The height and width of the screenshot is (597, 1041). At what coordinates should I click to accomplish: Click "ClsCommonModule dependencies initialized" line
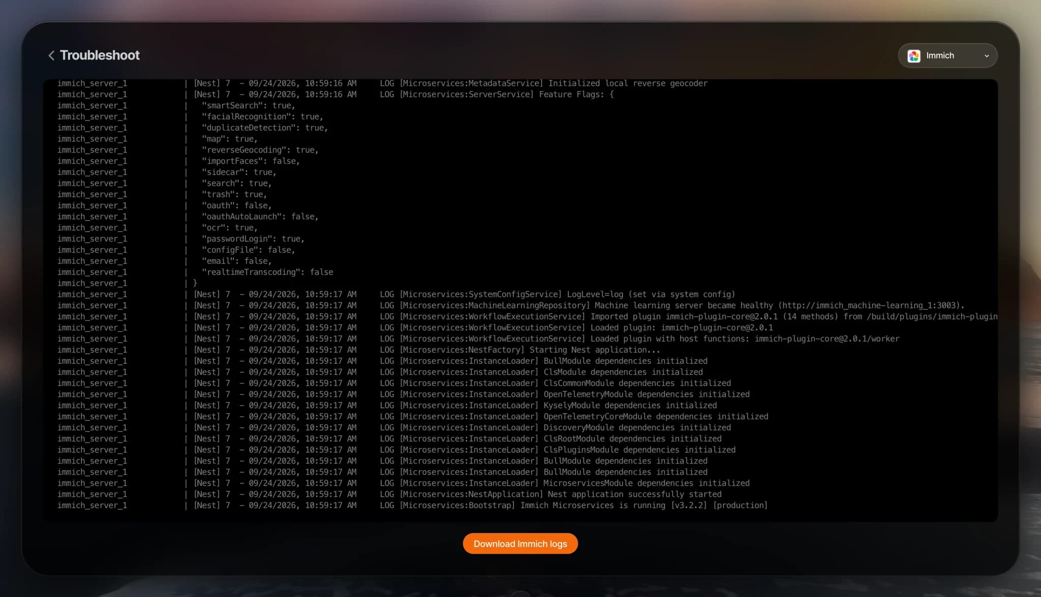click(394, 384)
